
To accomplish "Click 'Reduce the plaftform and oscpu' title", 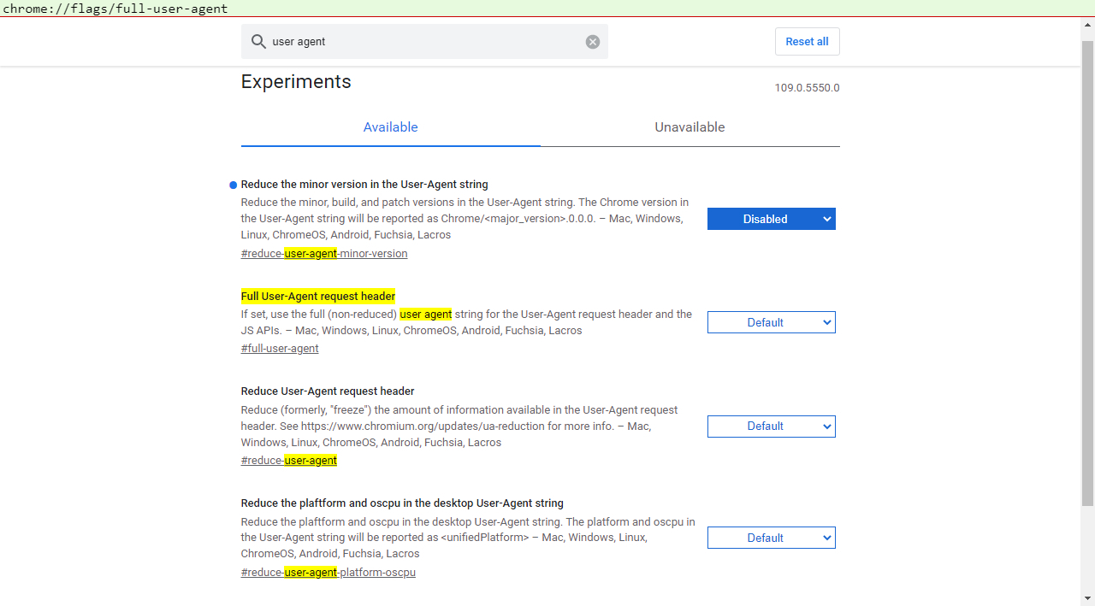I will click(x=402, y=503).
